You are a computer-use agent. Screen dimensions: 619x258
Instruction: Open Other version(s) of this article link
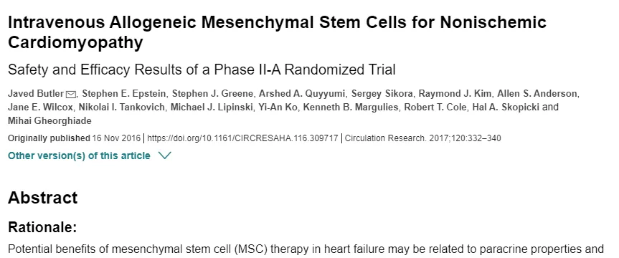pos(79,156)
